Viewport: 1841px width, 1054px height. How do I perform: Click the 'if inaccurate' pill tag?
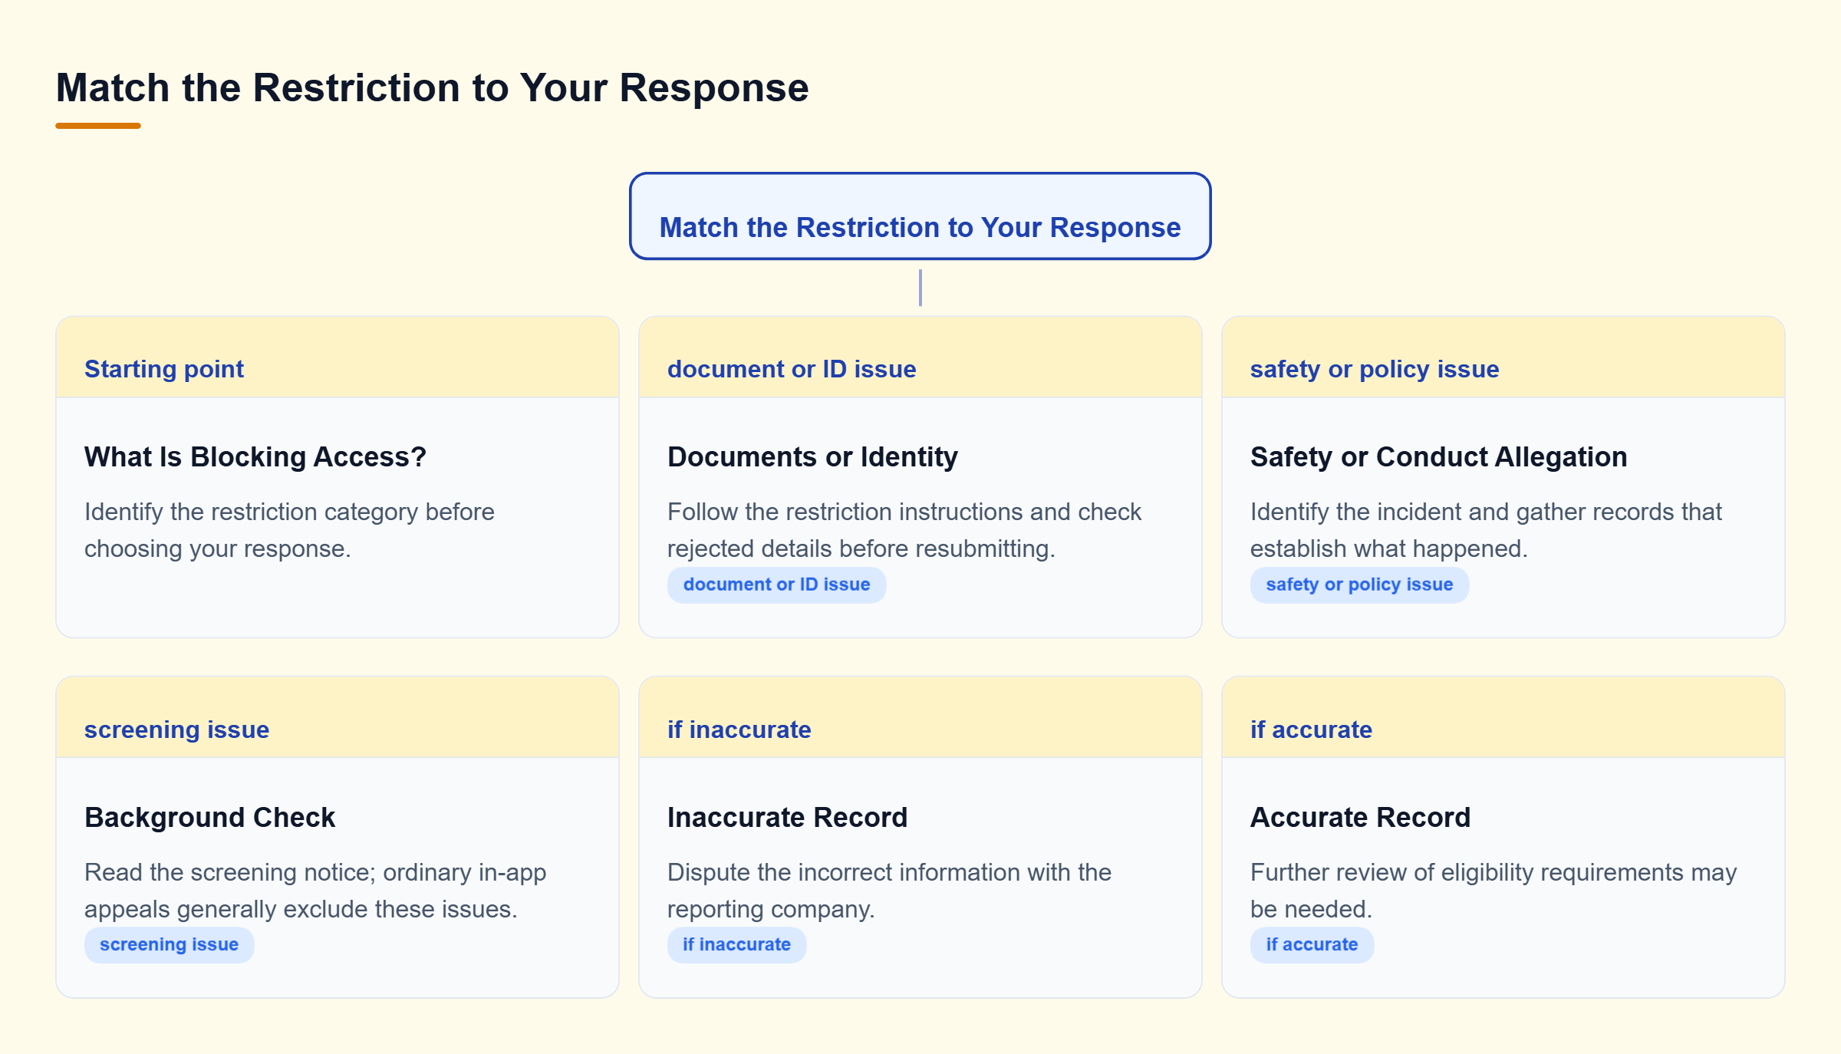coord(736,945)
